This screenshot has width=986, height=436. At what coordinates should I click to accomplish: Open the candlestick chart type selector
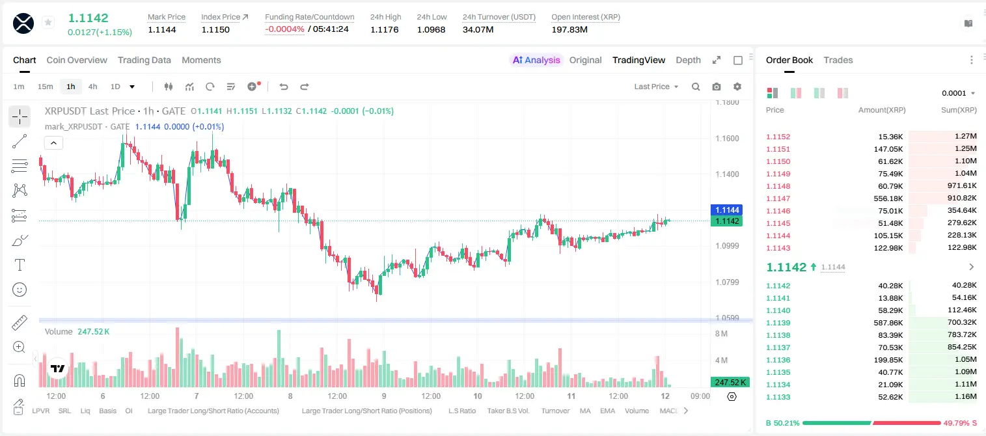169,87
